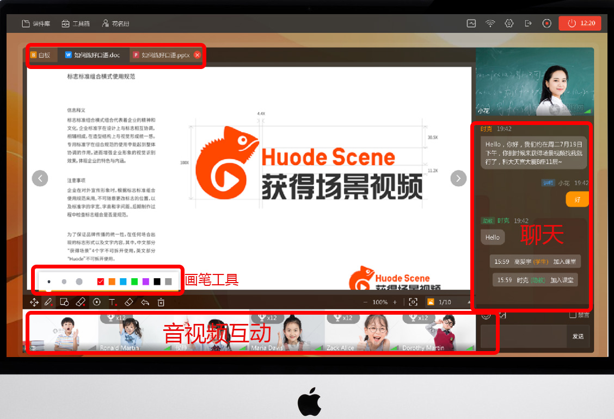Choose the gray pen color swatch
Viewport: 614px width, 419px height.
(168, 282)
